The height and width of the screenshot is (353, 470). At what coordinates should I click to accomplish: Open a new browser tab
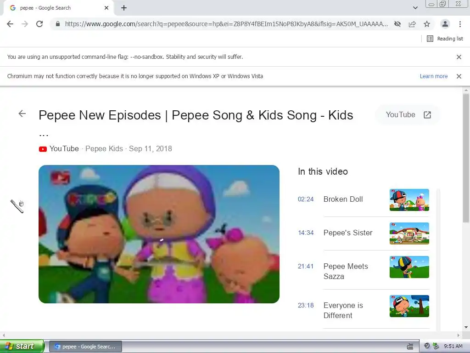coord(124,8)
